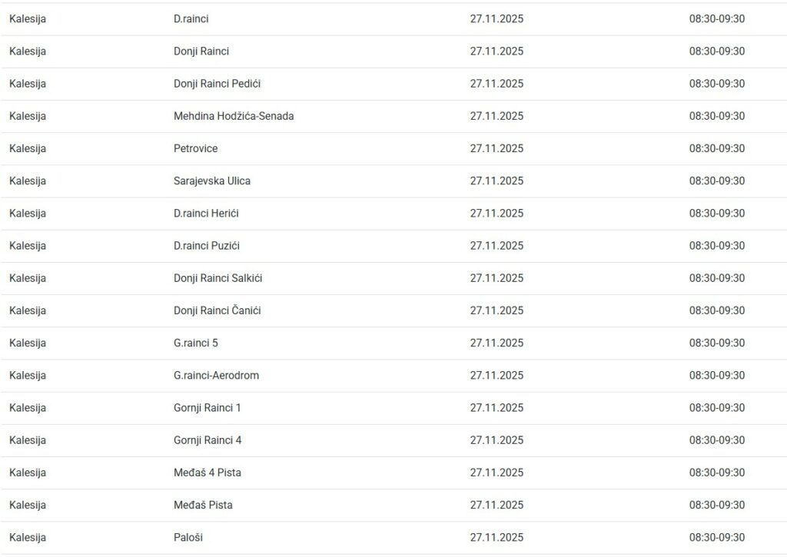
Task: Select the Donji Rainci Pedići row
Action: [x=217, y=84]
